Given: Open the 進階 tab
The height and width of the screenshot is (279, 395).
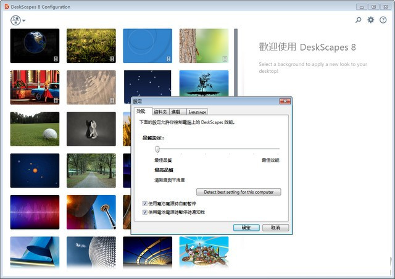Looking at the screenshot, I should (176, 112).
